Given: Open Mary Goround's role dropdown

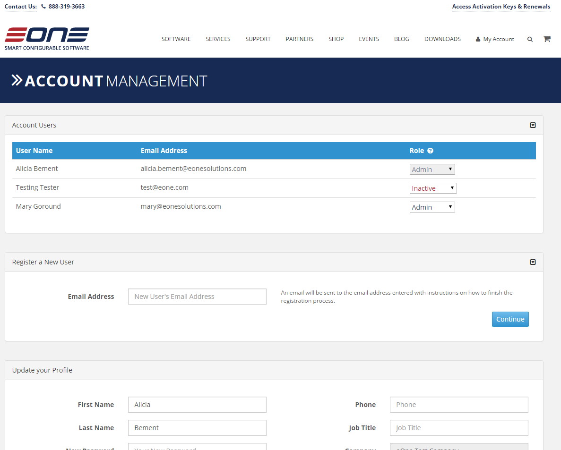Looking at the screenshot, I should pyautogui.click(x=432, y=207).
